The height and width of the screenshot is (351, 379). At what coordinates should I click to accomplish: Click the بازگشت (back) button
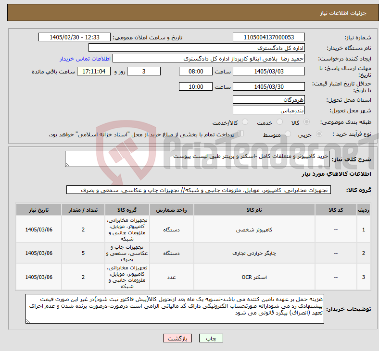tap(177, 338)
